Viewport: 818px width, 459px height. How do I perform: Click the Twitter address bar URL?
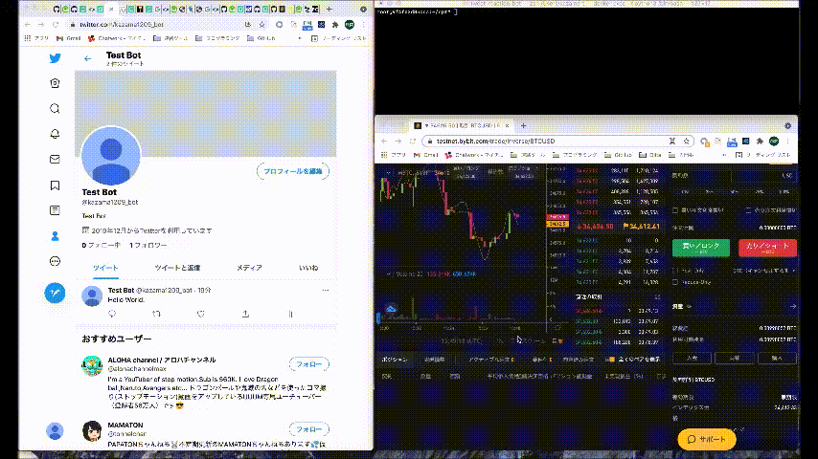pos(122,25)
